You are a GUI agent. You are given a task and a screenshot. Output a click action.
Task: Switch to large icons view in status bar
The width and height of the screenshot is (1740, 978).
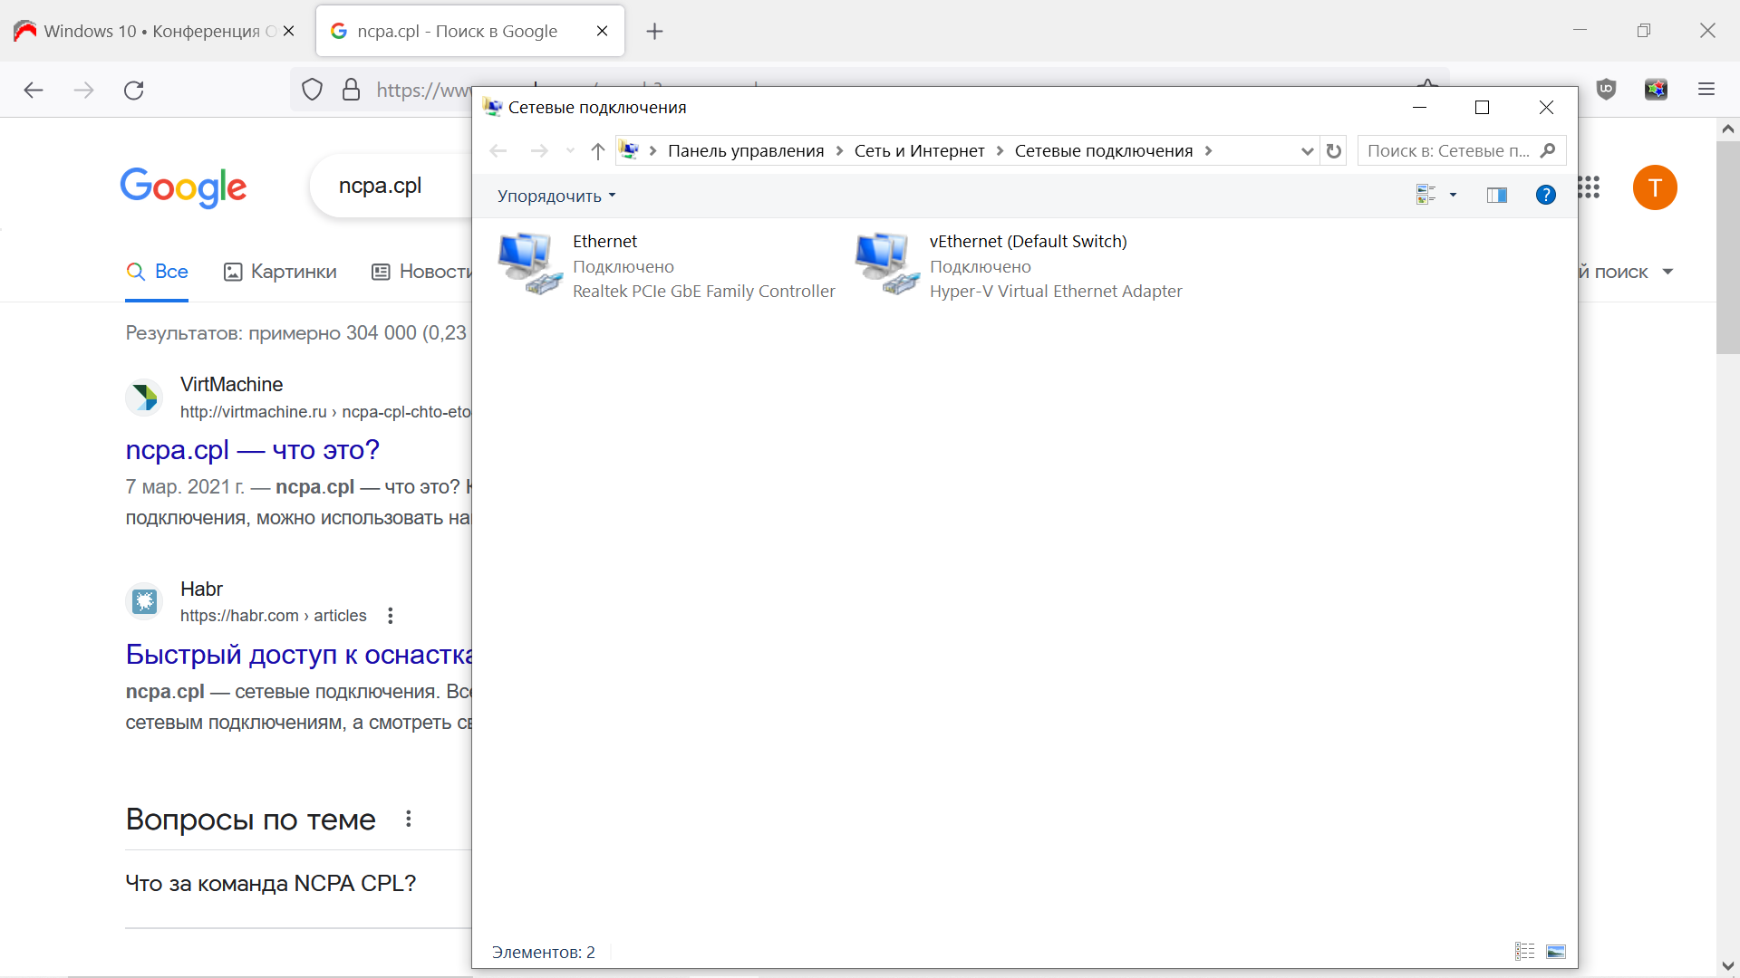(1556, 952)
